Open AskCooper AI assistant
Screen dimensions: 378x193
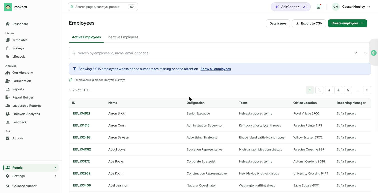coord(291,7)
